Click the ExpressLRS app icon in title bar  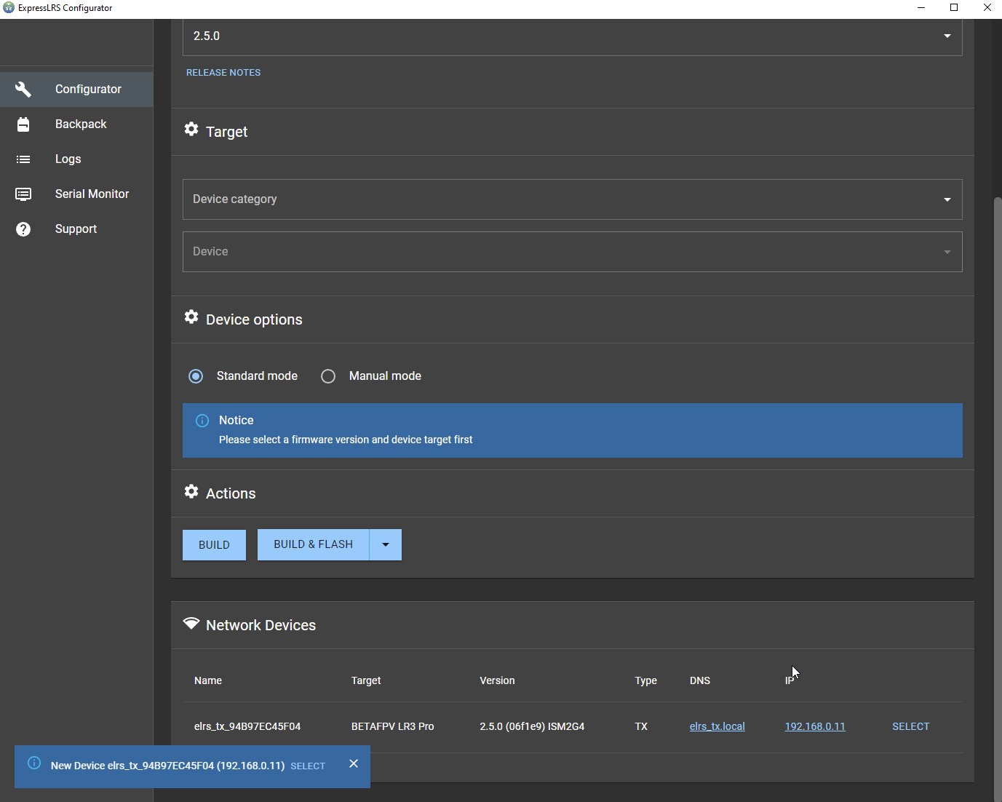tap(9, 8)
